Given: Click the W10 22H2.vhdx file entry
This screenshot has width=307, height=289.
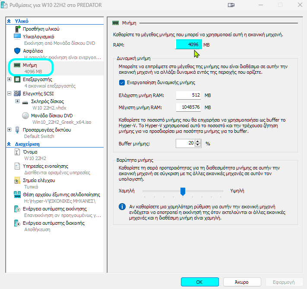Looking at the screenshot, I should [x=49, y=108].
